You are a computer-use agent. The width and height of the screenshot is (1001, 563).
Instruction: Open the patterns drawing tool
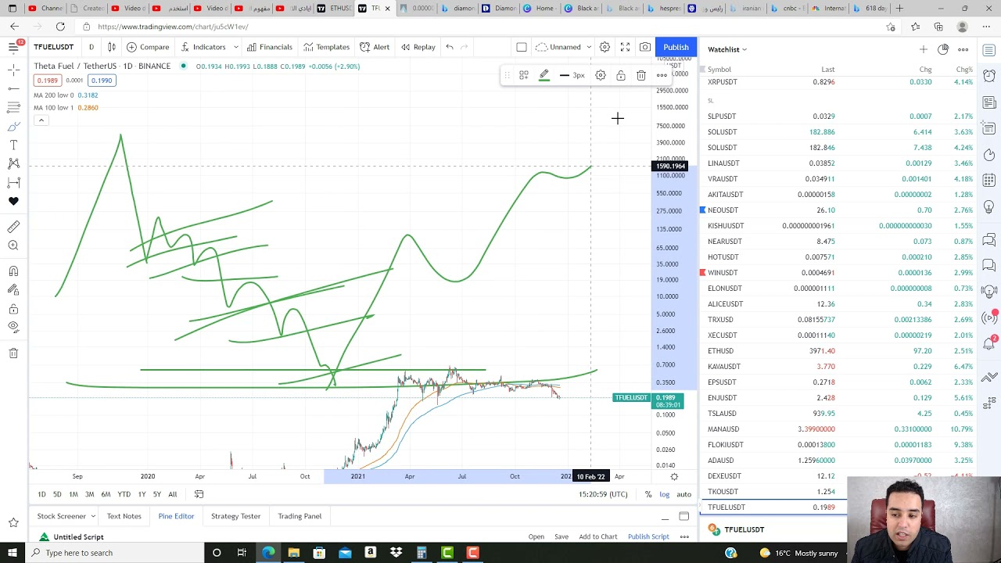pos(13,163)
